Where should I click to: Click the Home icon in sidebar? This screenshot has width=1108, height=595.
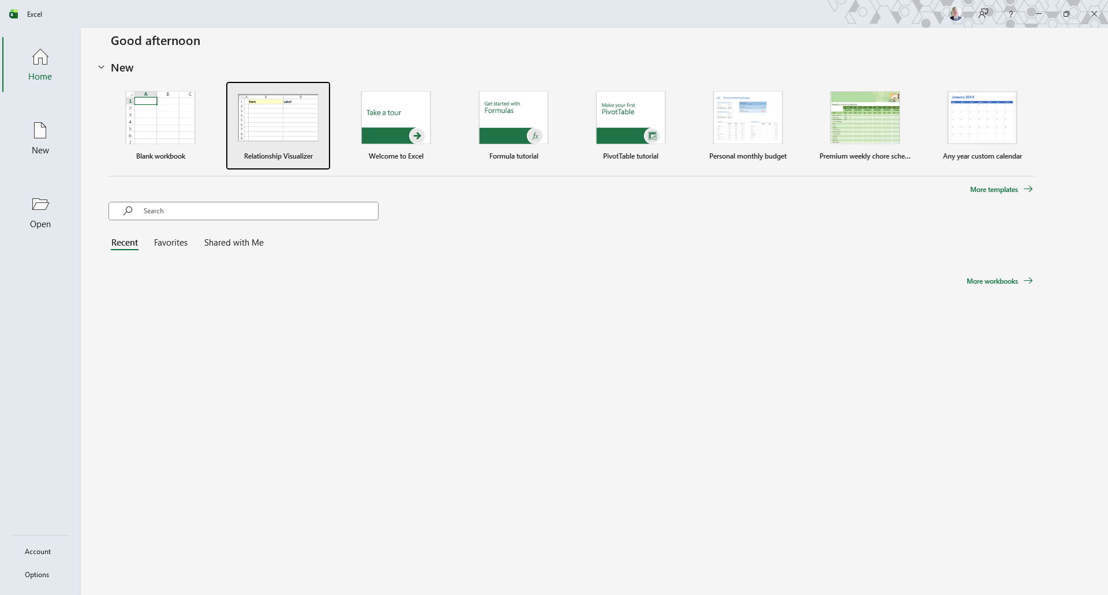click(40, 57)
